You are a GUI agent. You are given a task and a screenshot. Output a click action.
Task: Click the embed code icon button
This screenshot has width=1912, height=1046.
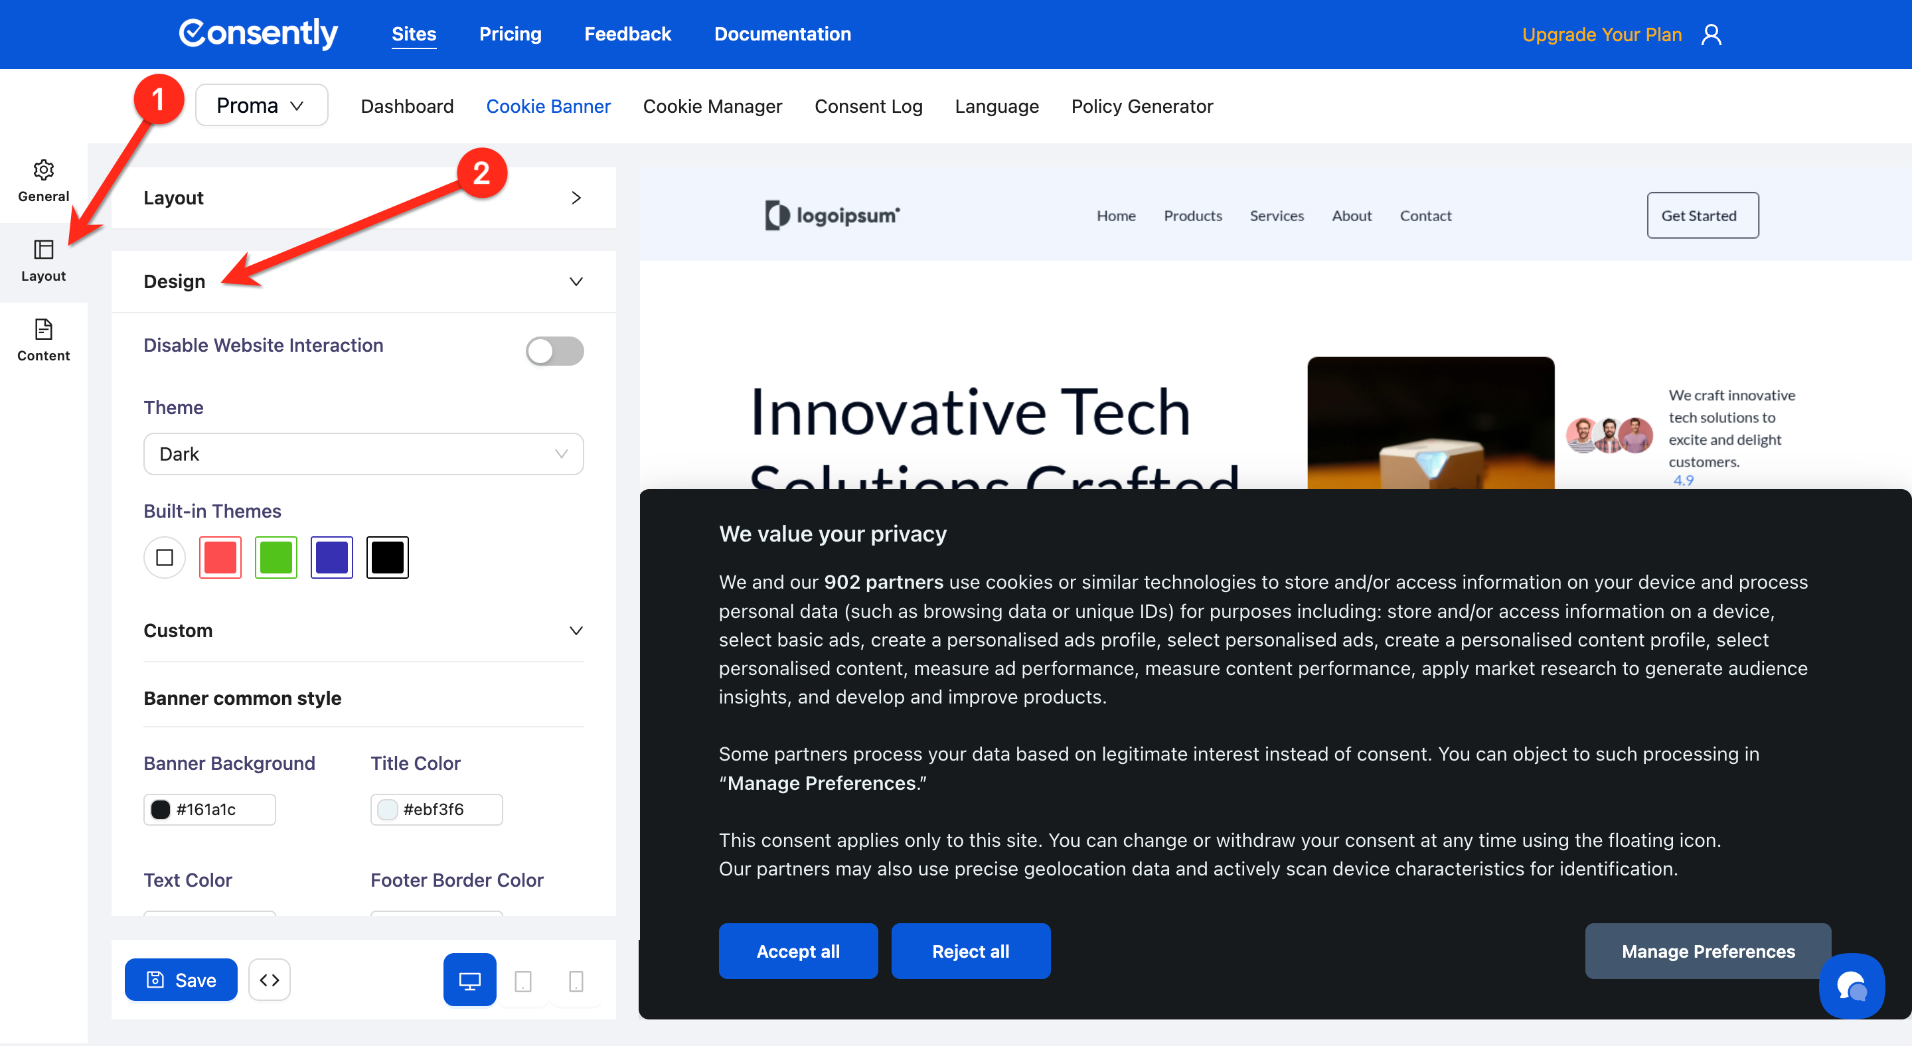270,980
